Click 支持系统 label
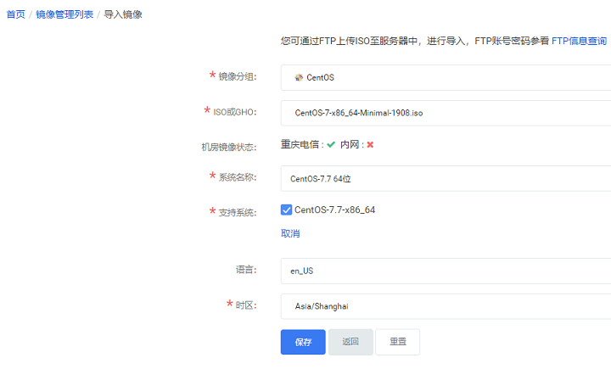 tap(238, 213)
